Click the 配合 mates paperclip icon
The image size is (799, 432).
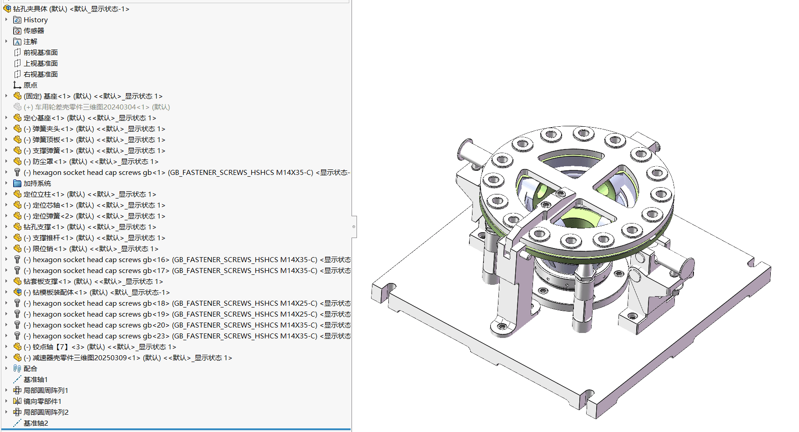click(17, 369)
